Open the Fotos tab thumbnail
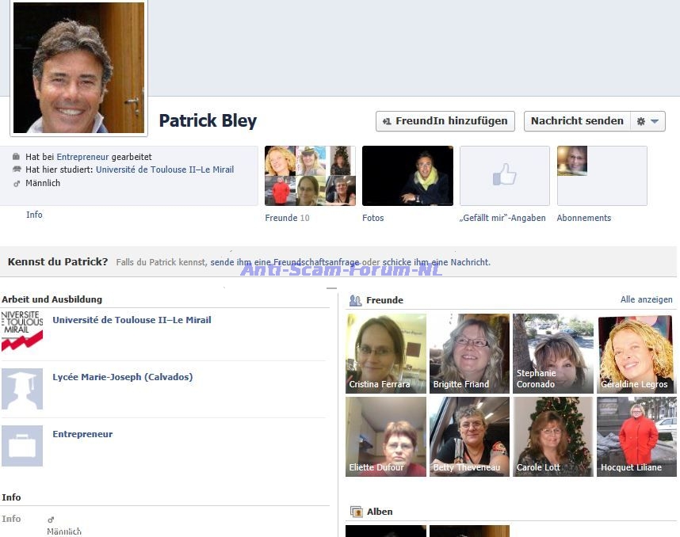 [407, 176]
